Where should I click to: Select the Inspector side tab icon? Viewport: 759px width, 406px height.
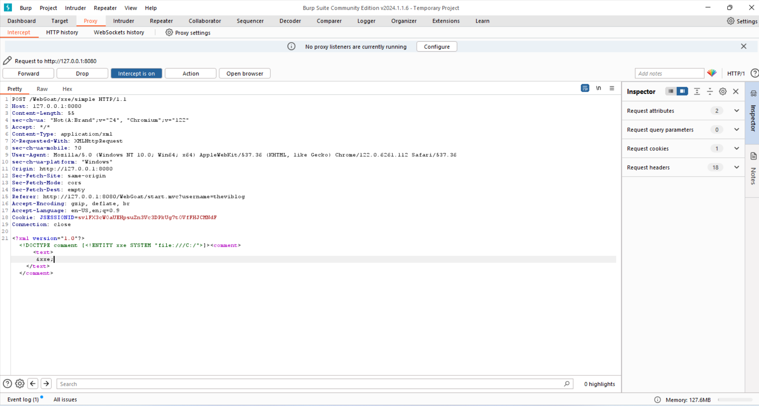753,93
